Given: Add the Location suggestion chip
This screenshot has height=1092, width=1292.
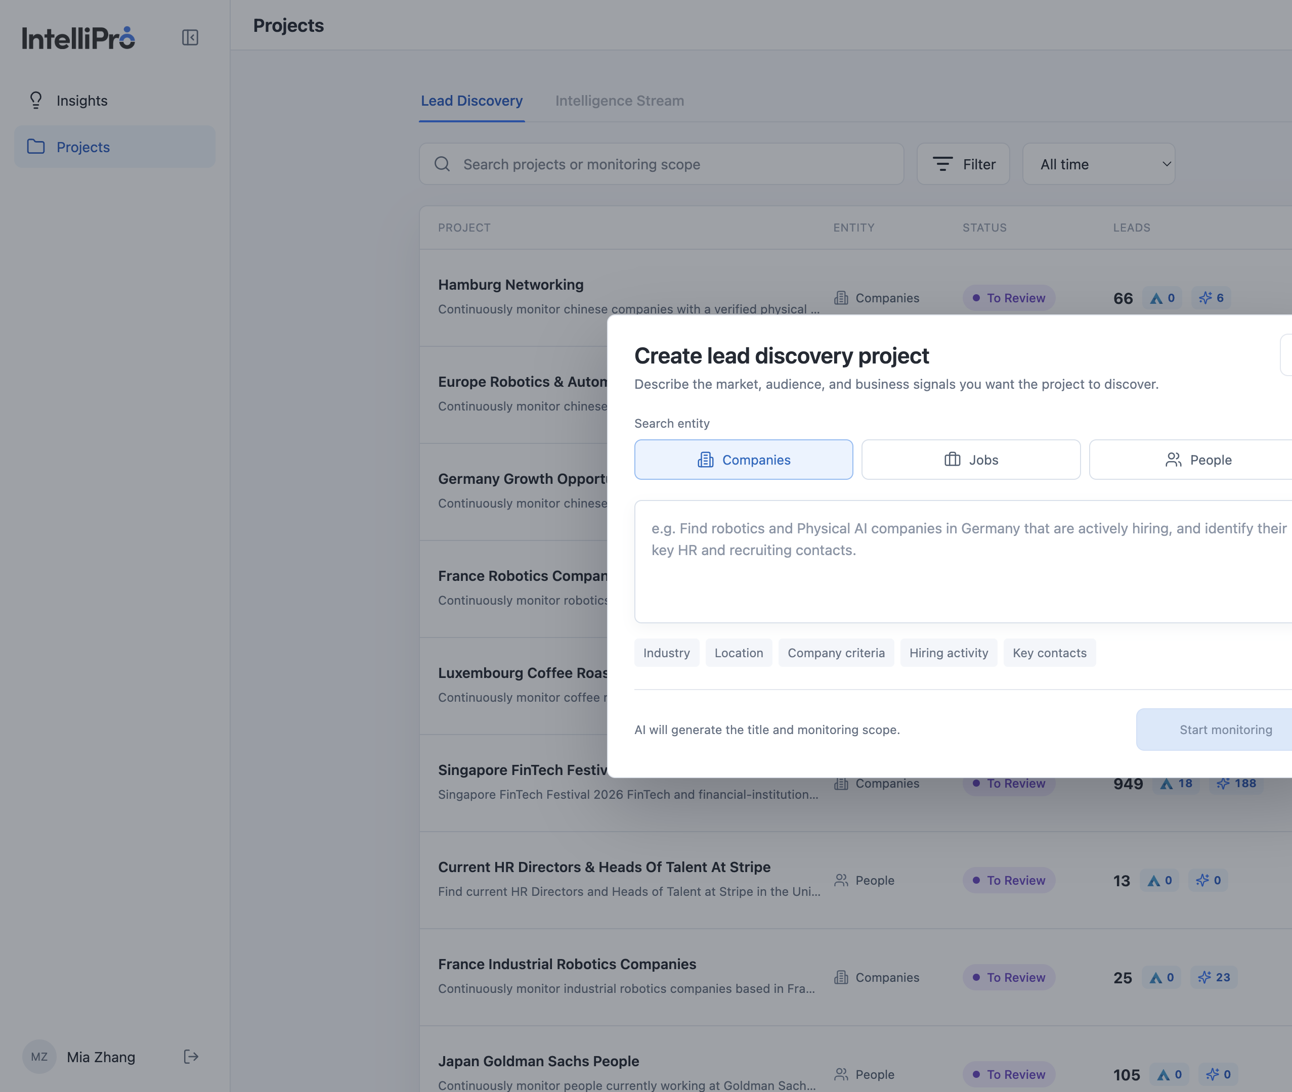Looking at the screenshot, I should [x=738, y=653].
